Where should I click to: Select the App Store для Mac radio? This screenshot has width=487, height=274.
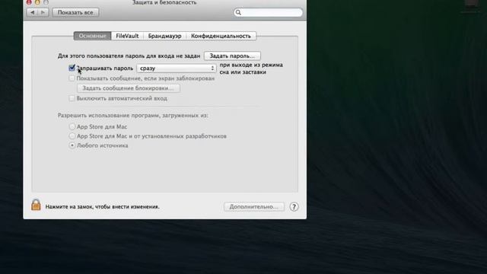[x=72, y=127]
